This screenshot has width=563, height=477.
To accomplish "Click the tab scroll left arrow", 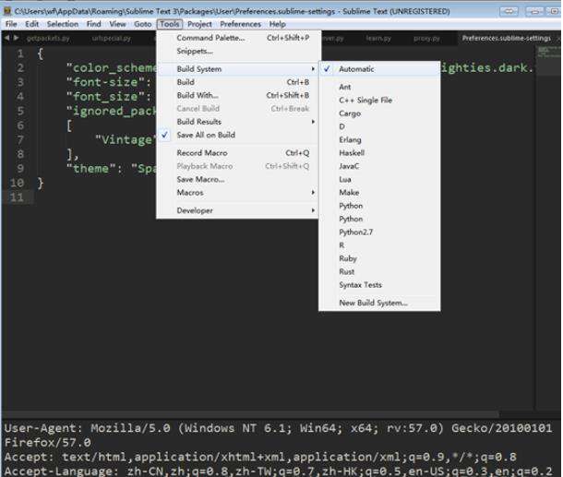I will 6,38.
